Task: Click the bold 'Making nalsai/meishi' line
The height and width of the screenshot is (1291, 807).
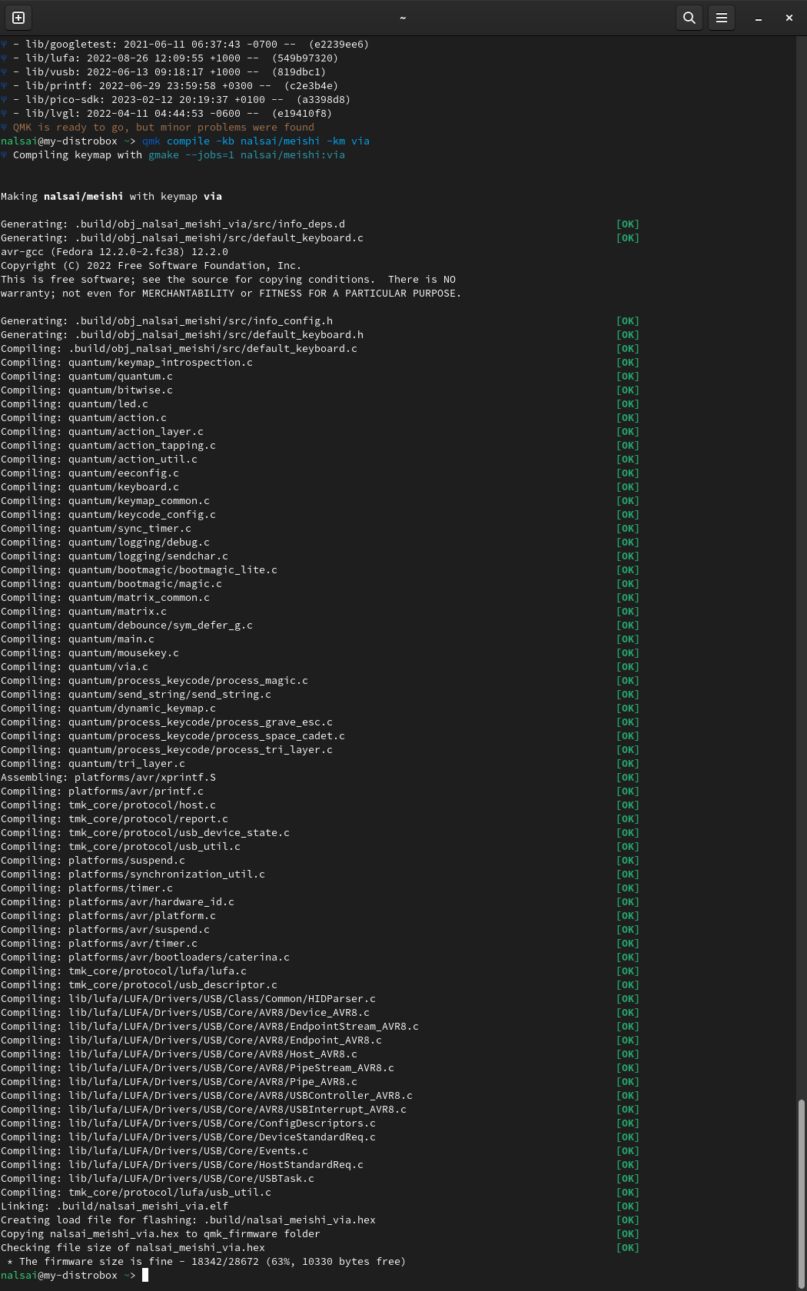Action: [x=111, y=197]
